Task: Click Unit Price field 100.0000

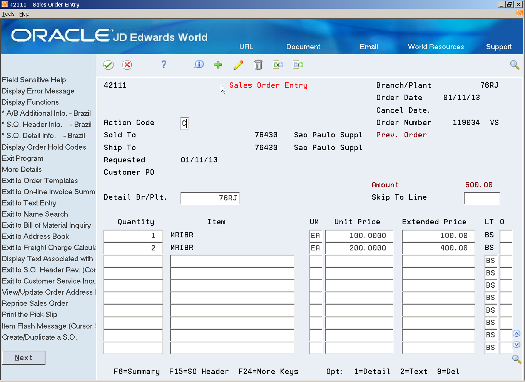Action: [x=359, y=236]
